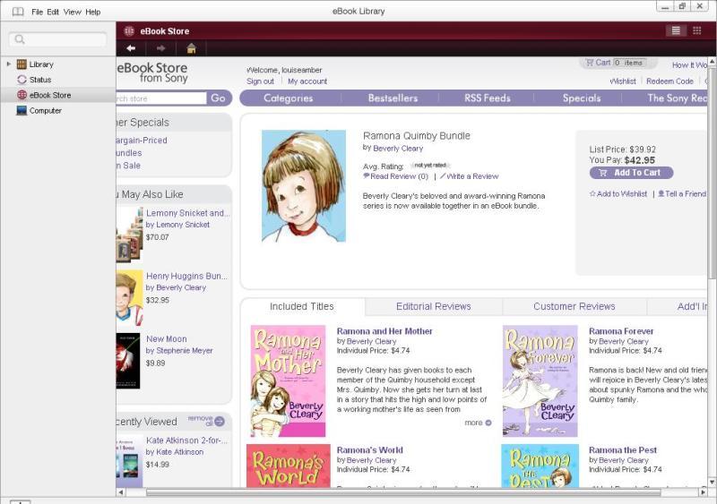Click the forward arrow navigation icon
The height and width of the screenshot is (504, 717).
coord(160,48)
